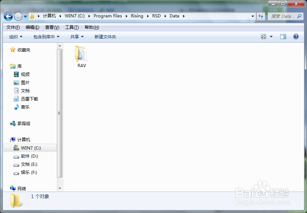Refresh the folder view

pos(261,16)
